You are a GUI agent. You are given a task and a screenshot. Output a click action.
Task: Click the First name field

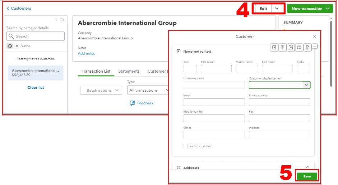coord(216,69)
